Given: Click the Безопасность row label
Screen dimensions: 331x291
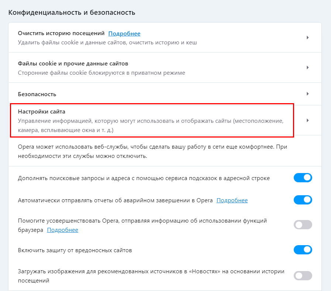Looking at the screenshot, I should (37, 94).
